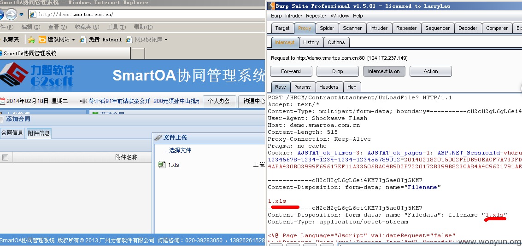Open the Burp menu in Burp Suite
The image size is (522, 246).
(x=276, y=16)
